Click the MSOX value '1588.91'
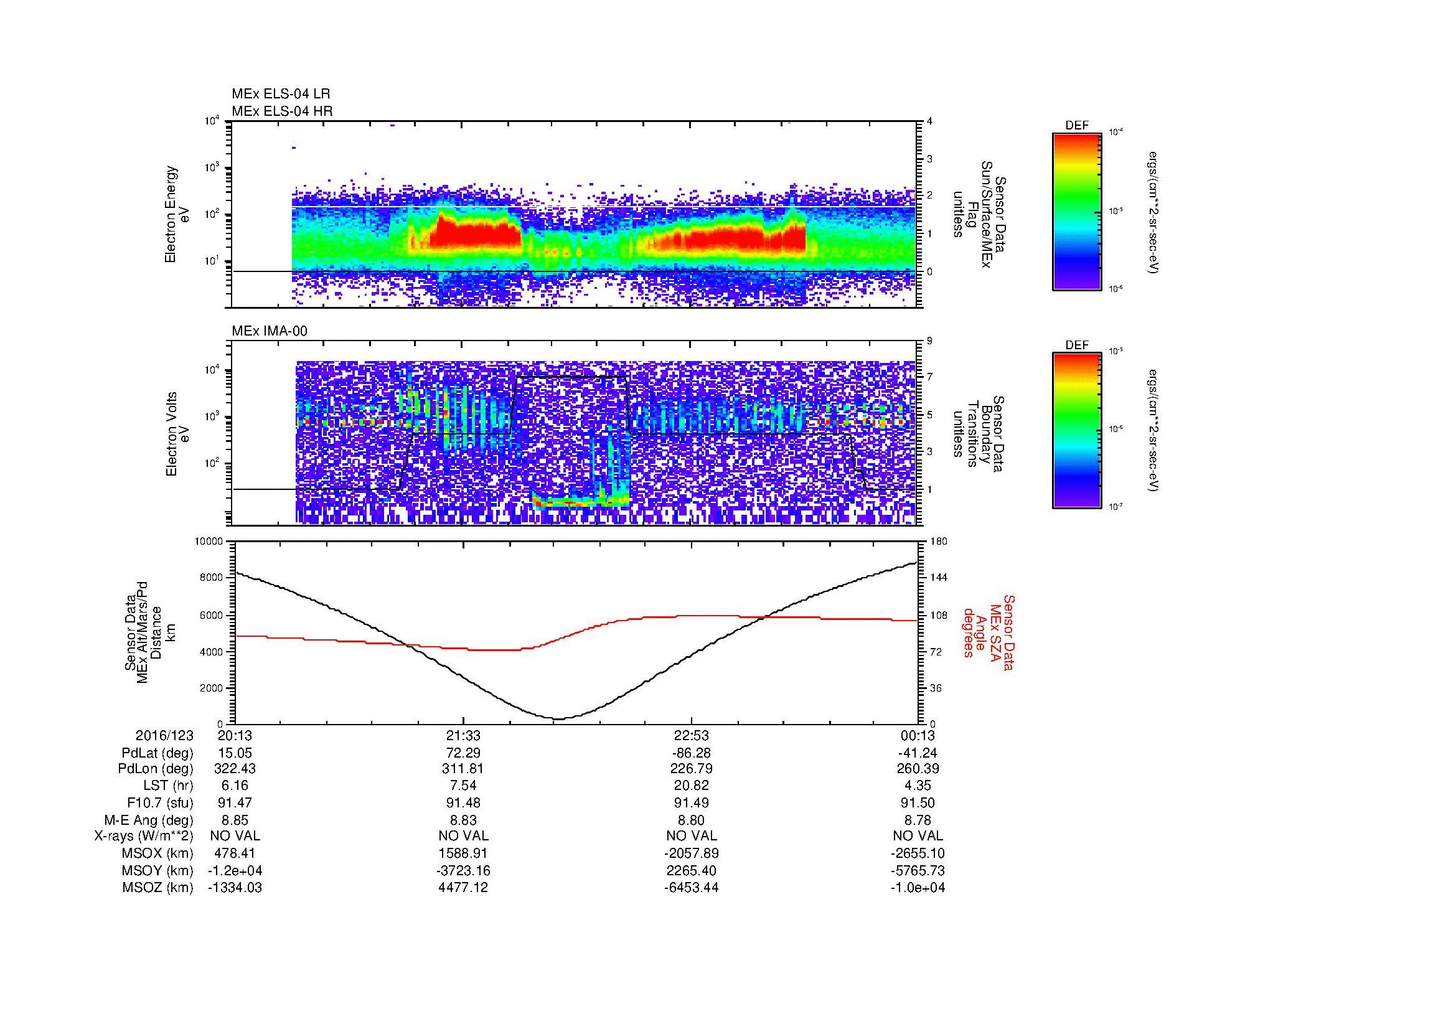The width and height of the screenshot is (1456, 1029). click(464, 853)
